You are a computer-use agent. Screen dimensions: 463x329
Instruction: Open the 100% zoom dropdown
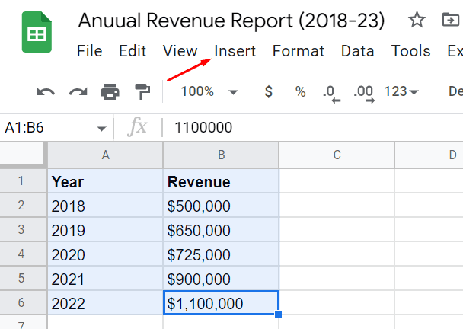(209, 91)
